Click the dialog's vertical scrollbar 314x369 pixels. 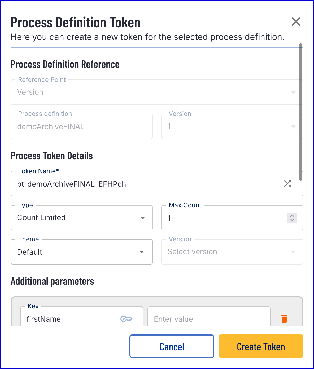coord(301,112)
